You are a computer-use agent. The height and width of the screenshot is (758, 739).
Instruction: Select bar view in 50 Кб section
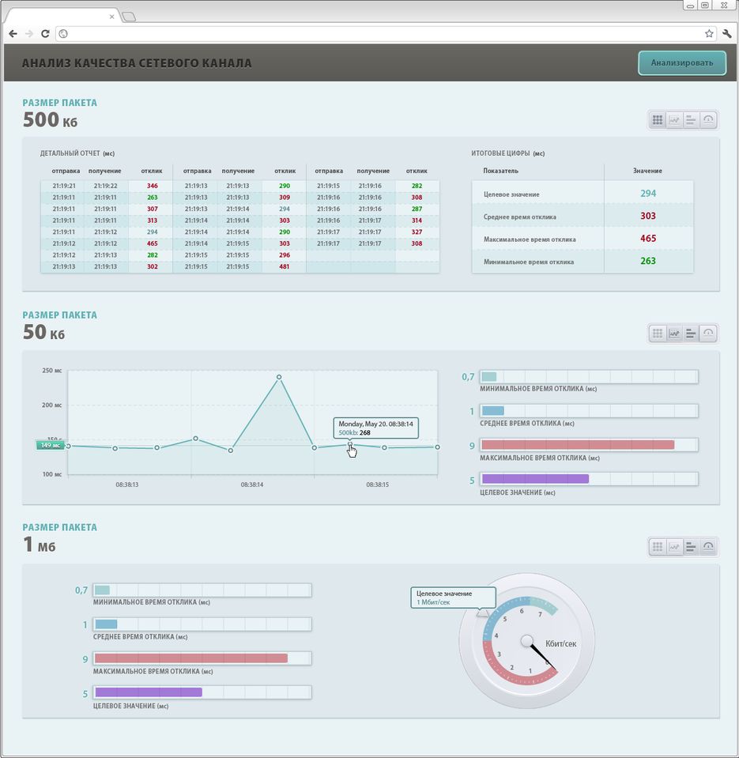coord(691,333)
